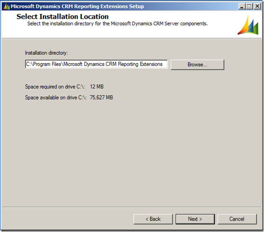This screenshot has width=264, height=232.
Task: Click the Browse... button
Action: 197,65
